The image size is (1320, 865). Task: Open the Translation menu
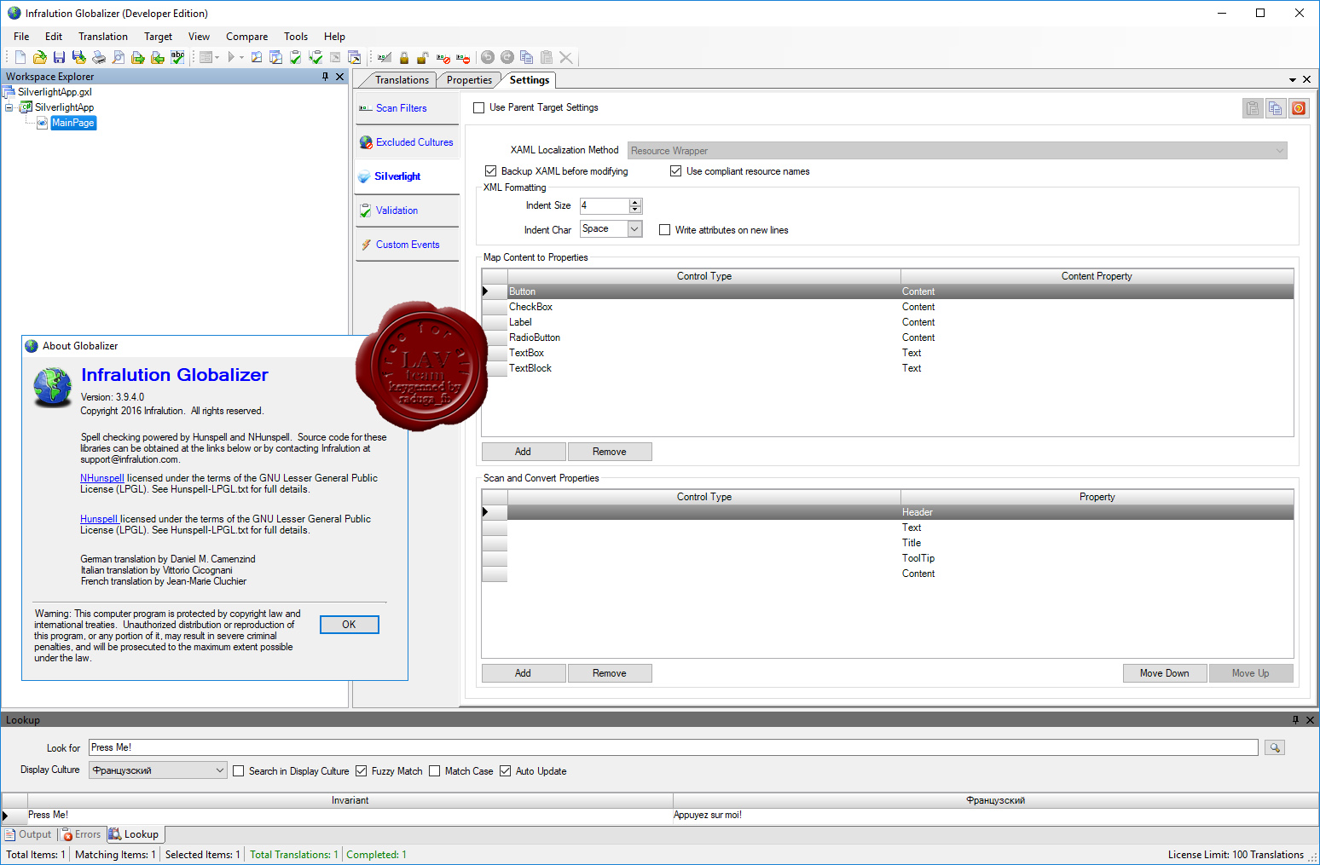(x=103, y=37)
